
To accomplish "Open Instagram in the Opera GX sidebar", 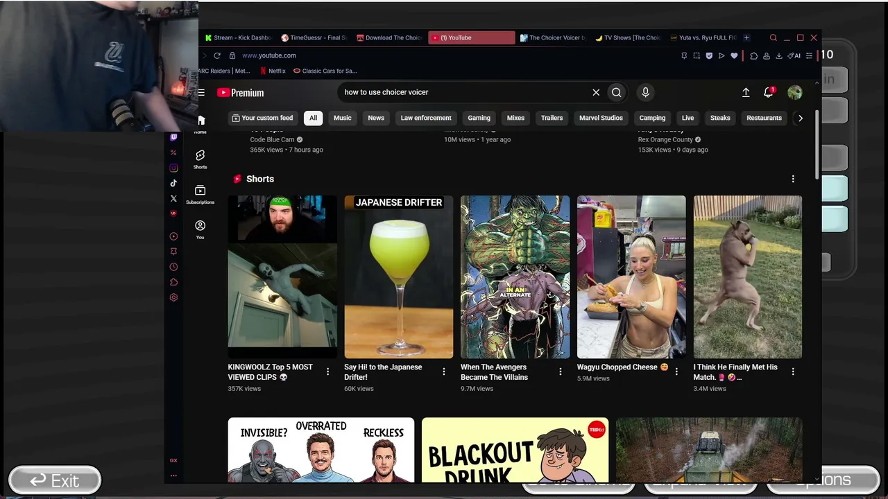I will 173,168.
